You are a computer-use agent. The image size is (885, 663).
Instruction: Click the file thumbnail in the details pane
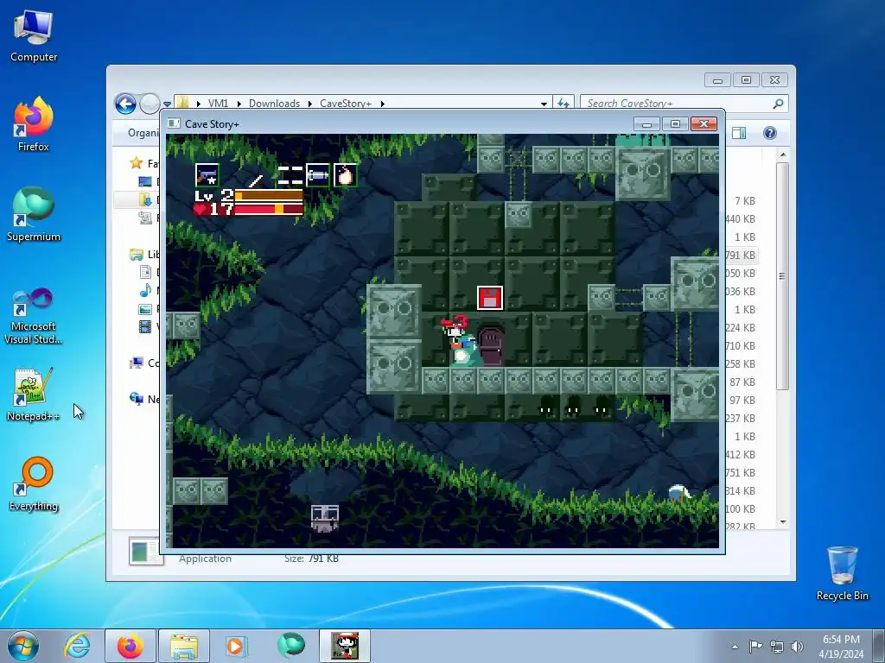click(x=145, y=551)
